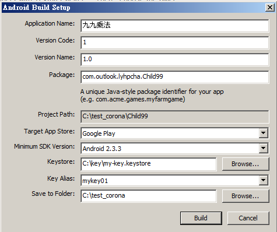Screen dimensions: 277x232
Task: Click the Target App Store label
Action: [x=50, y=132]
